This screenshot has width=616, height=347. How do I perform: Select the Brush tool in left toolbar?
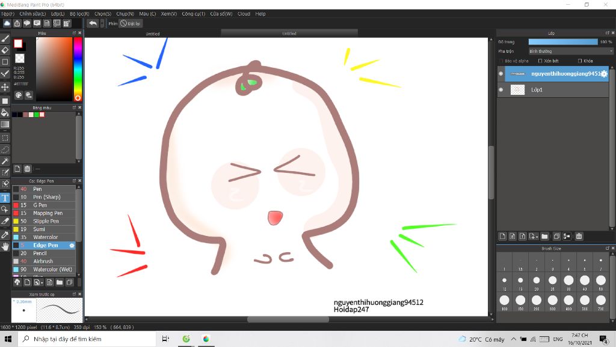coord(5,38)
